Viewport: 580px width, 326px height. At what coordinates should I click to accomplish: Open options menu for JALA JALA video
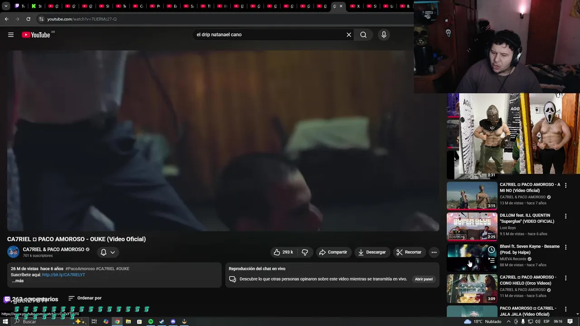pos(565,309)
